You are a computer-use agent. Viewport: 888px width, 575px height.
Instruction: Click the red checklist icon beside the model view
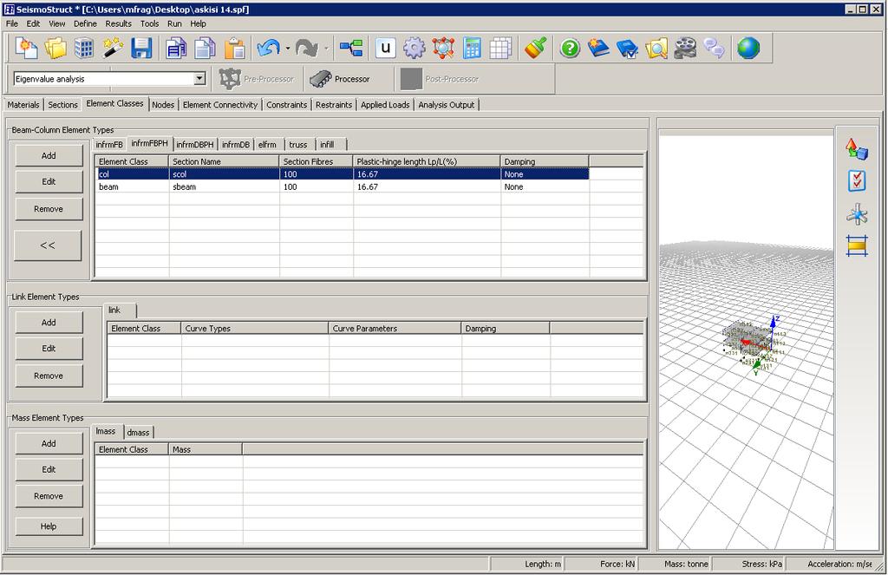click(857, 181)
